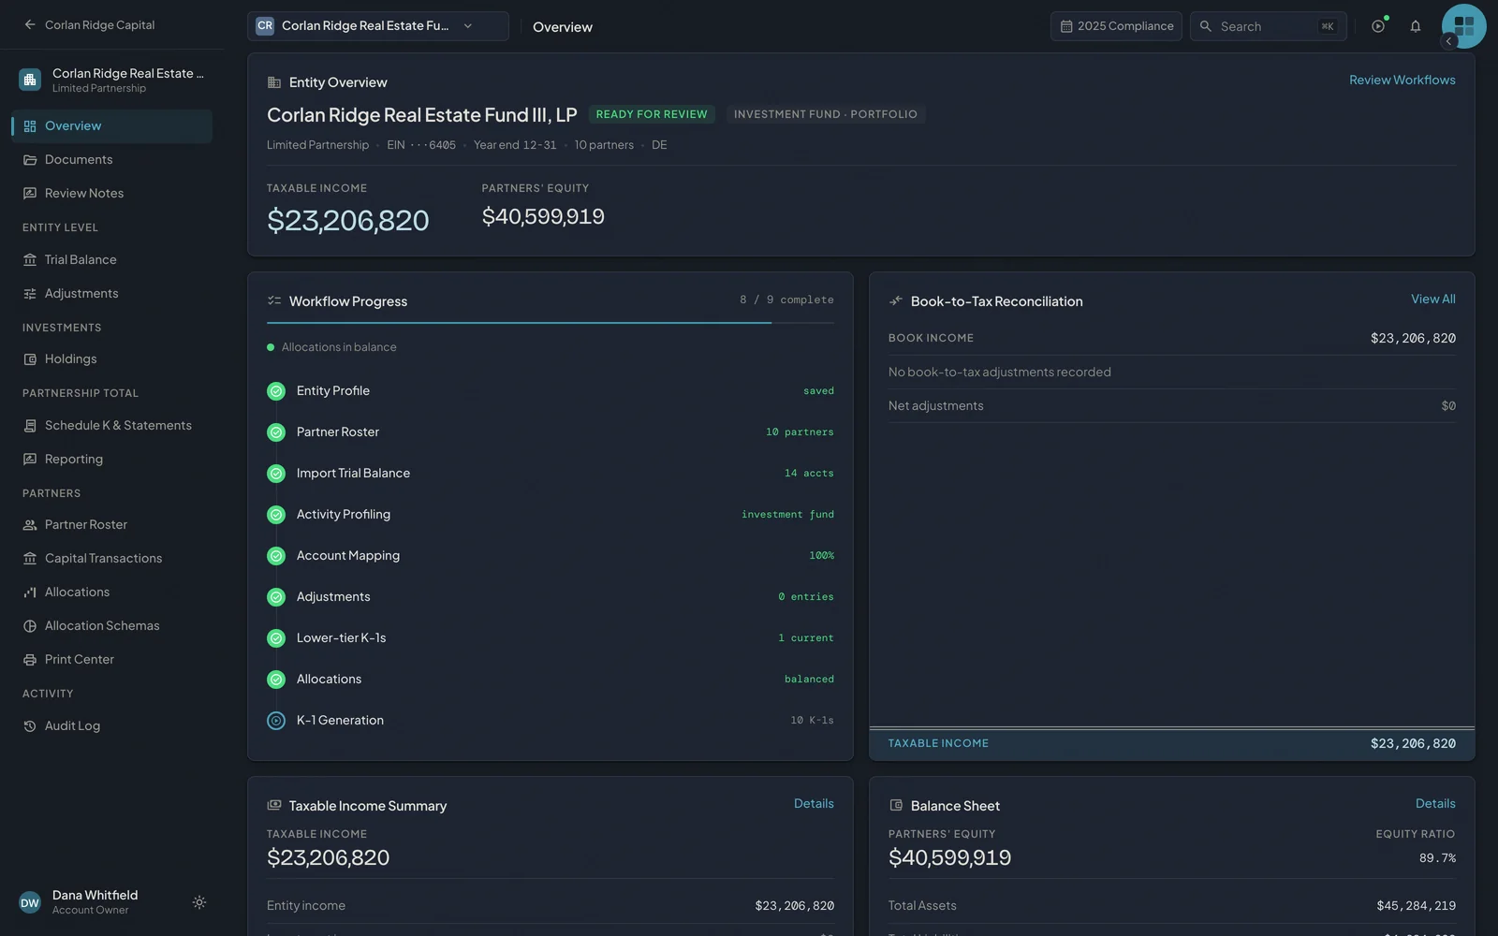The image size is (1498, 936).
Task: Click Allocations row green check icon
Action: 276,680
